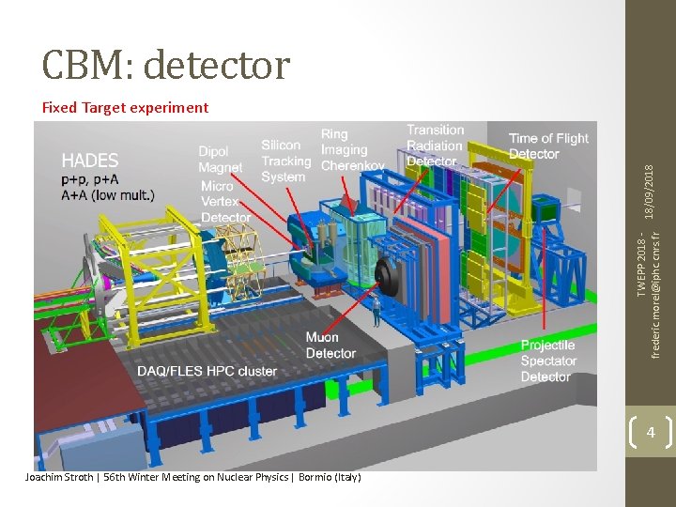Click the Joachim Stroth Bormio credit line
The width and height of the screenshot is (676, 507).
192,477
